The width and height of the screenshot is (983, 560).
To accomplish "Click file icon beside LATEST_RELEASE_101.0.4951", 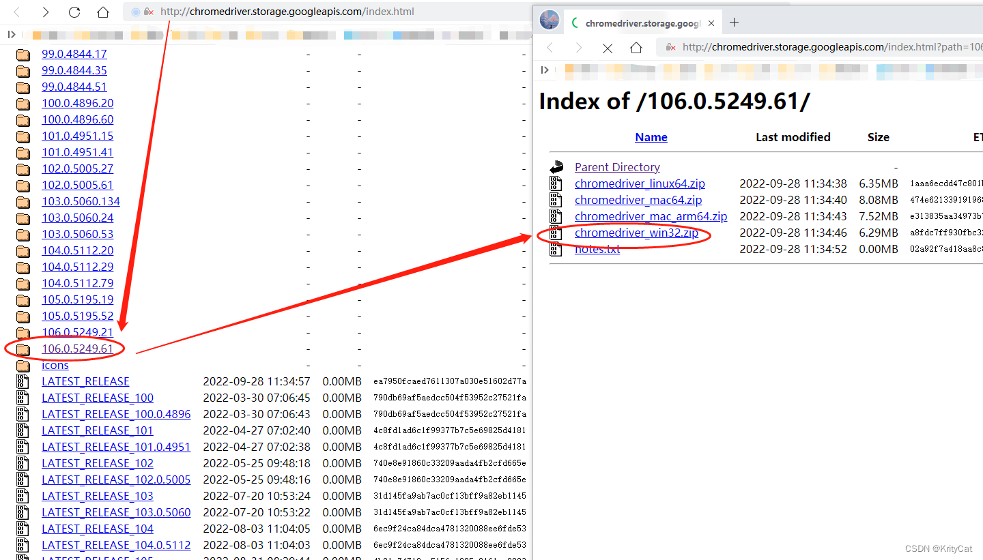I will point(23,447).
